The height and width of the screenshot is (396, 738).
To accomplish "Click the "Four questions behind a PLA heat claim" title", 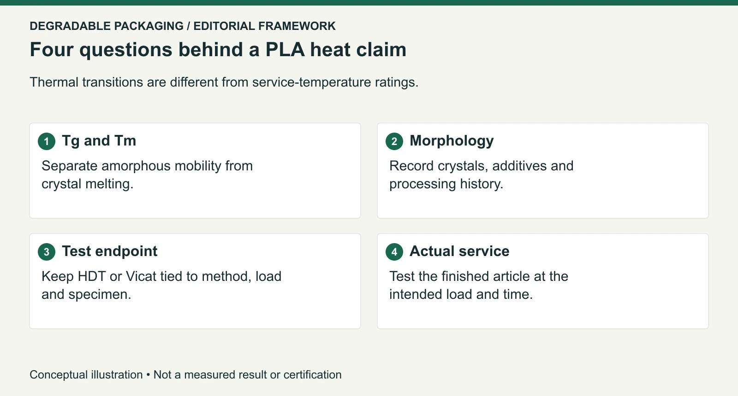I will [218, 50].
